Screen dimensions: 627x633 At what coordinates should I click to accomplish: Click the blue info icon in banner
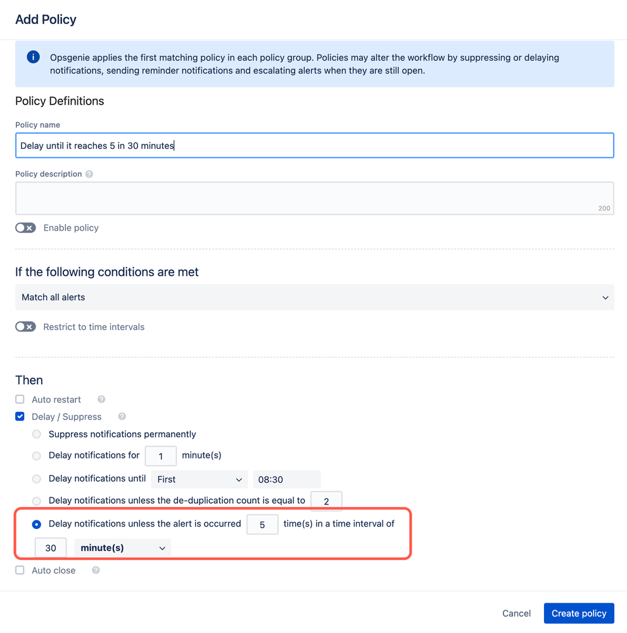tap(33, 57)
